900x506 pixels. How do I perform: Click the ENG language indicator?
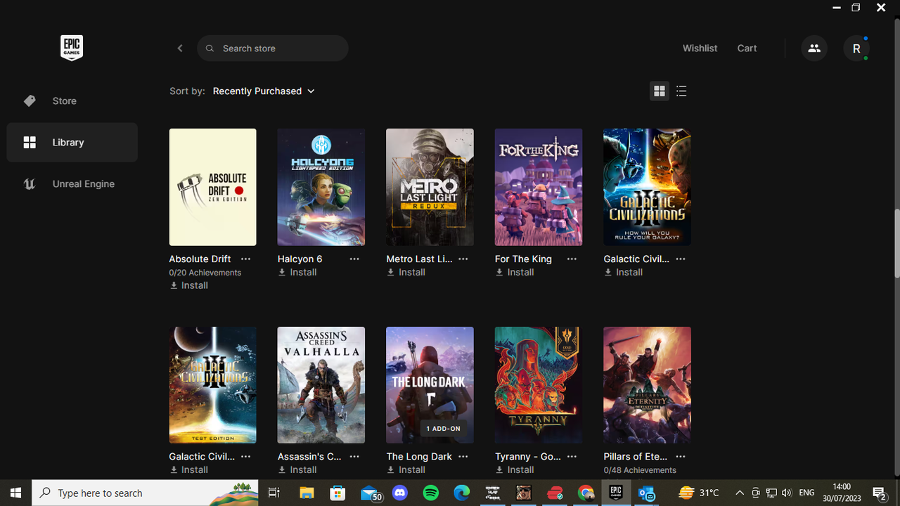[806, 493]
